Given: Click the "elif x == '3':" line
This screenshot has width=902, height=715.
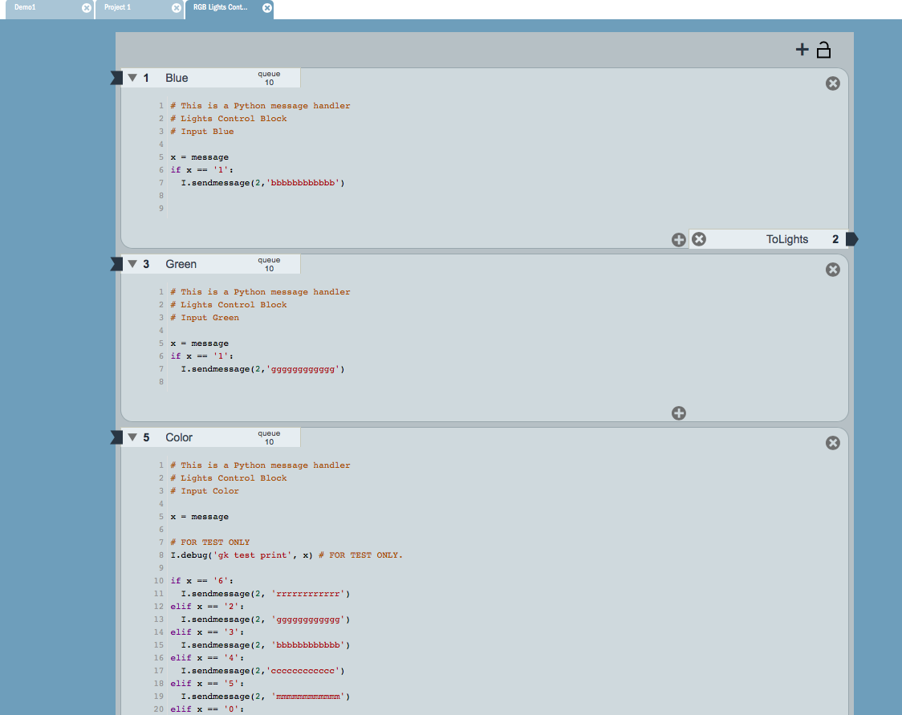Looking at the screenshot, I should (x=207, y=632).
